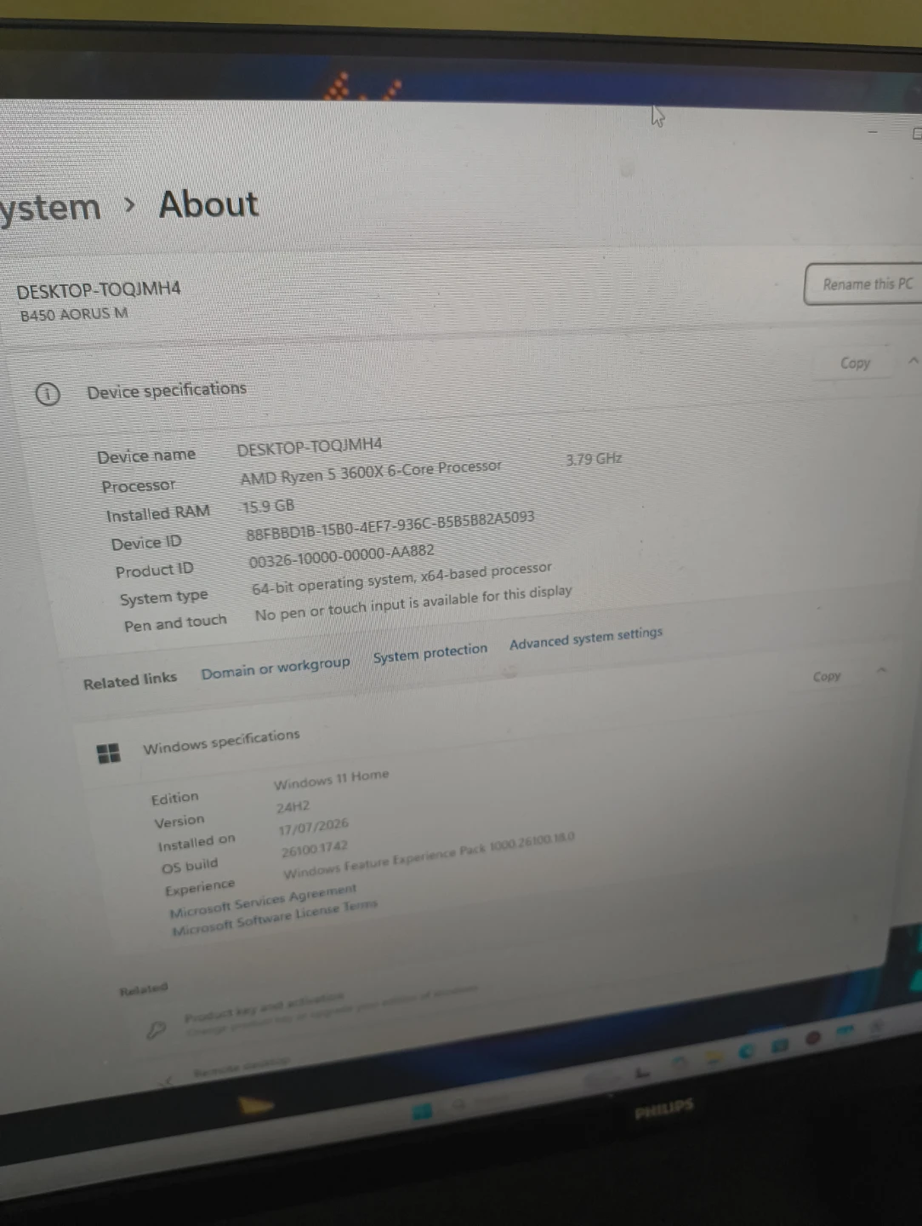Screen dimensions: 922x1226
Task: Open Advanced system settings
Action: [x=586, y=638]
